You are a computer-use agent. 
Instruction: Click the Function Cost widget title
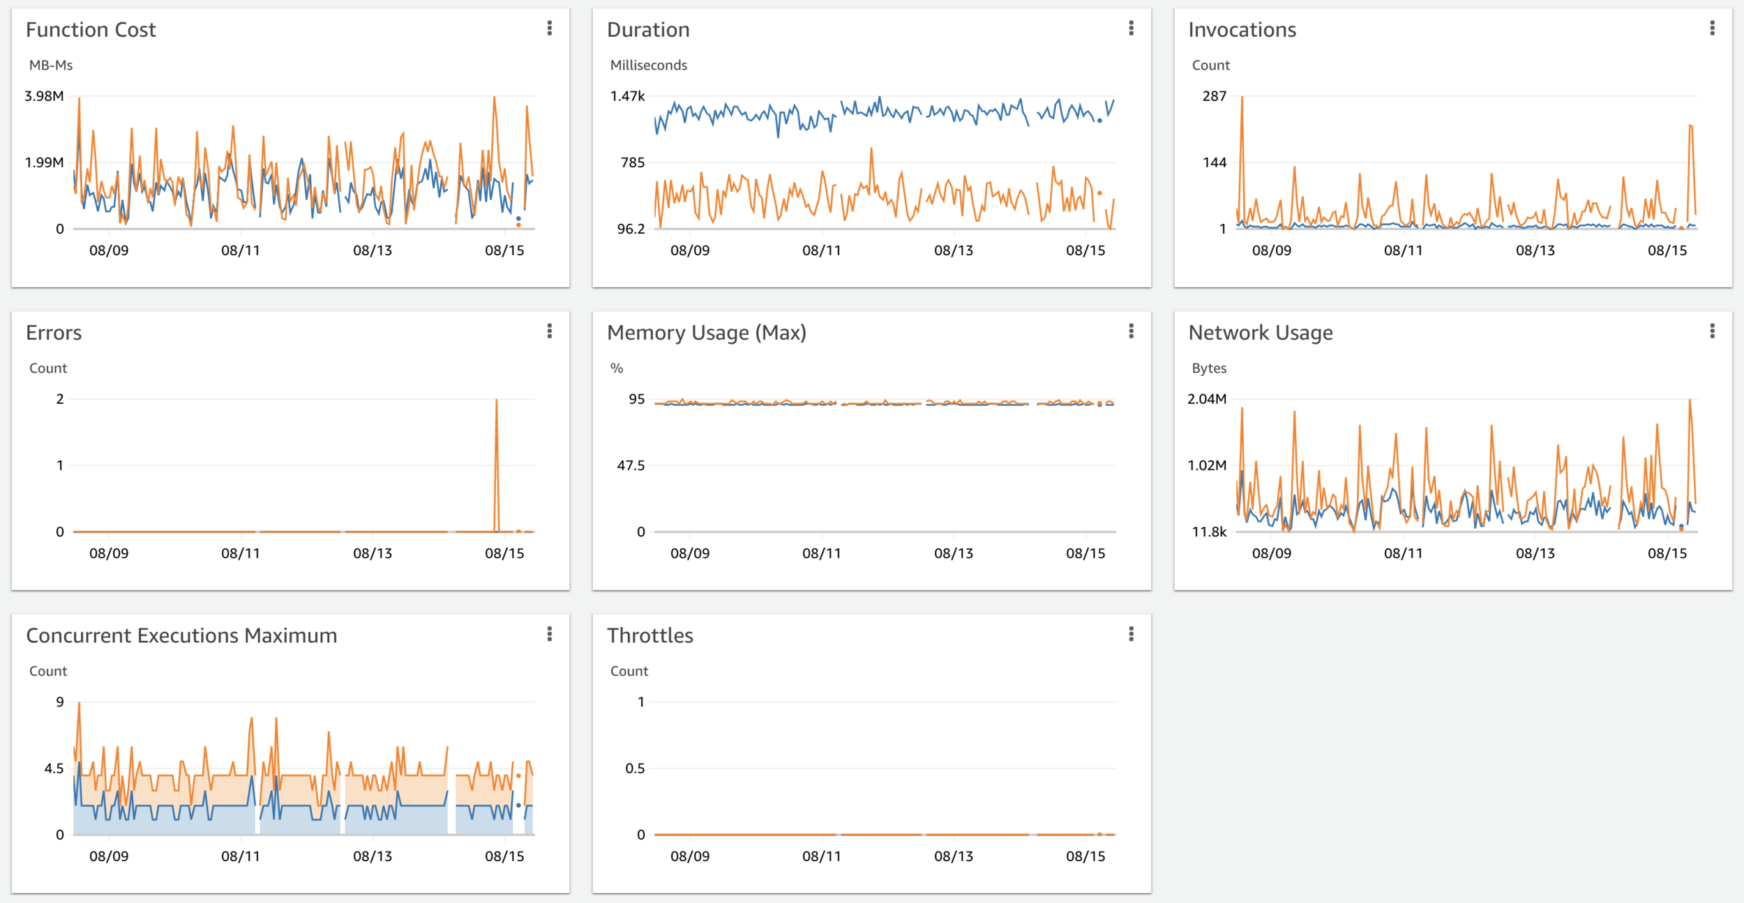coord(91,30)
